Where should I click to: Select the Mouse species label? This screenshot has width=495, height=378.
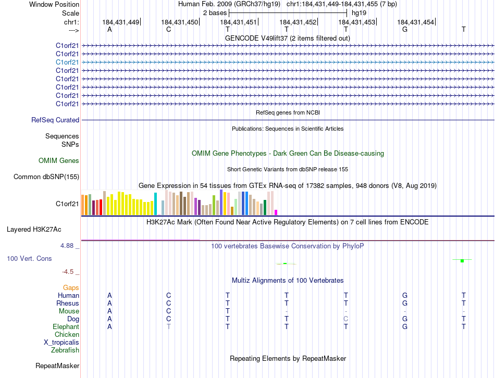[69, 311]
